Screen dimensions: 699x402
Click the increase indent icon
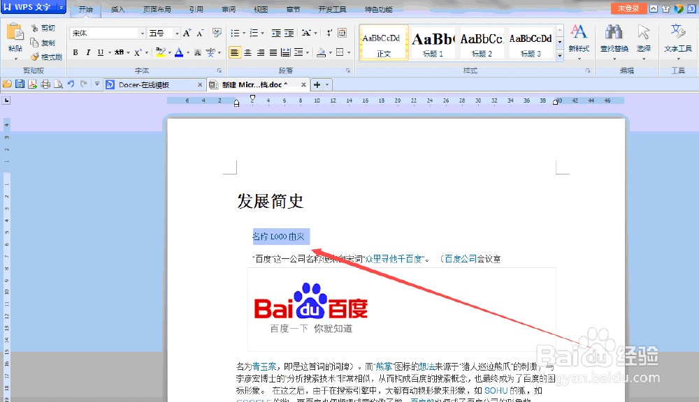click(x=289, y=33)
